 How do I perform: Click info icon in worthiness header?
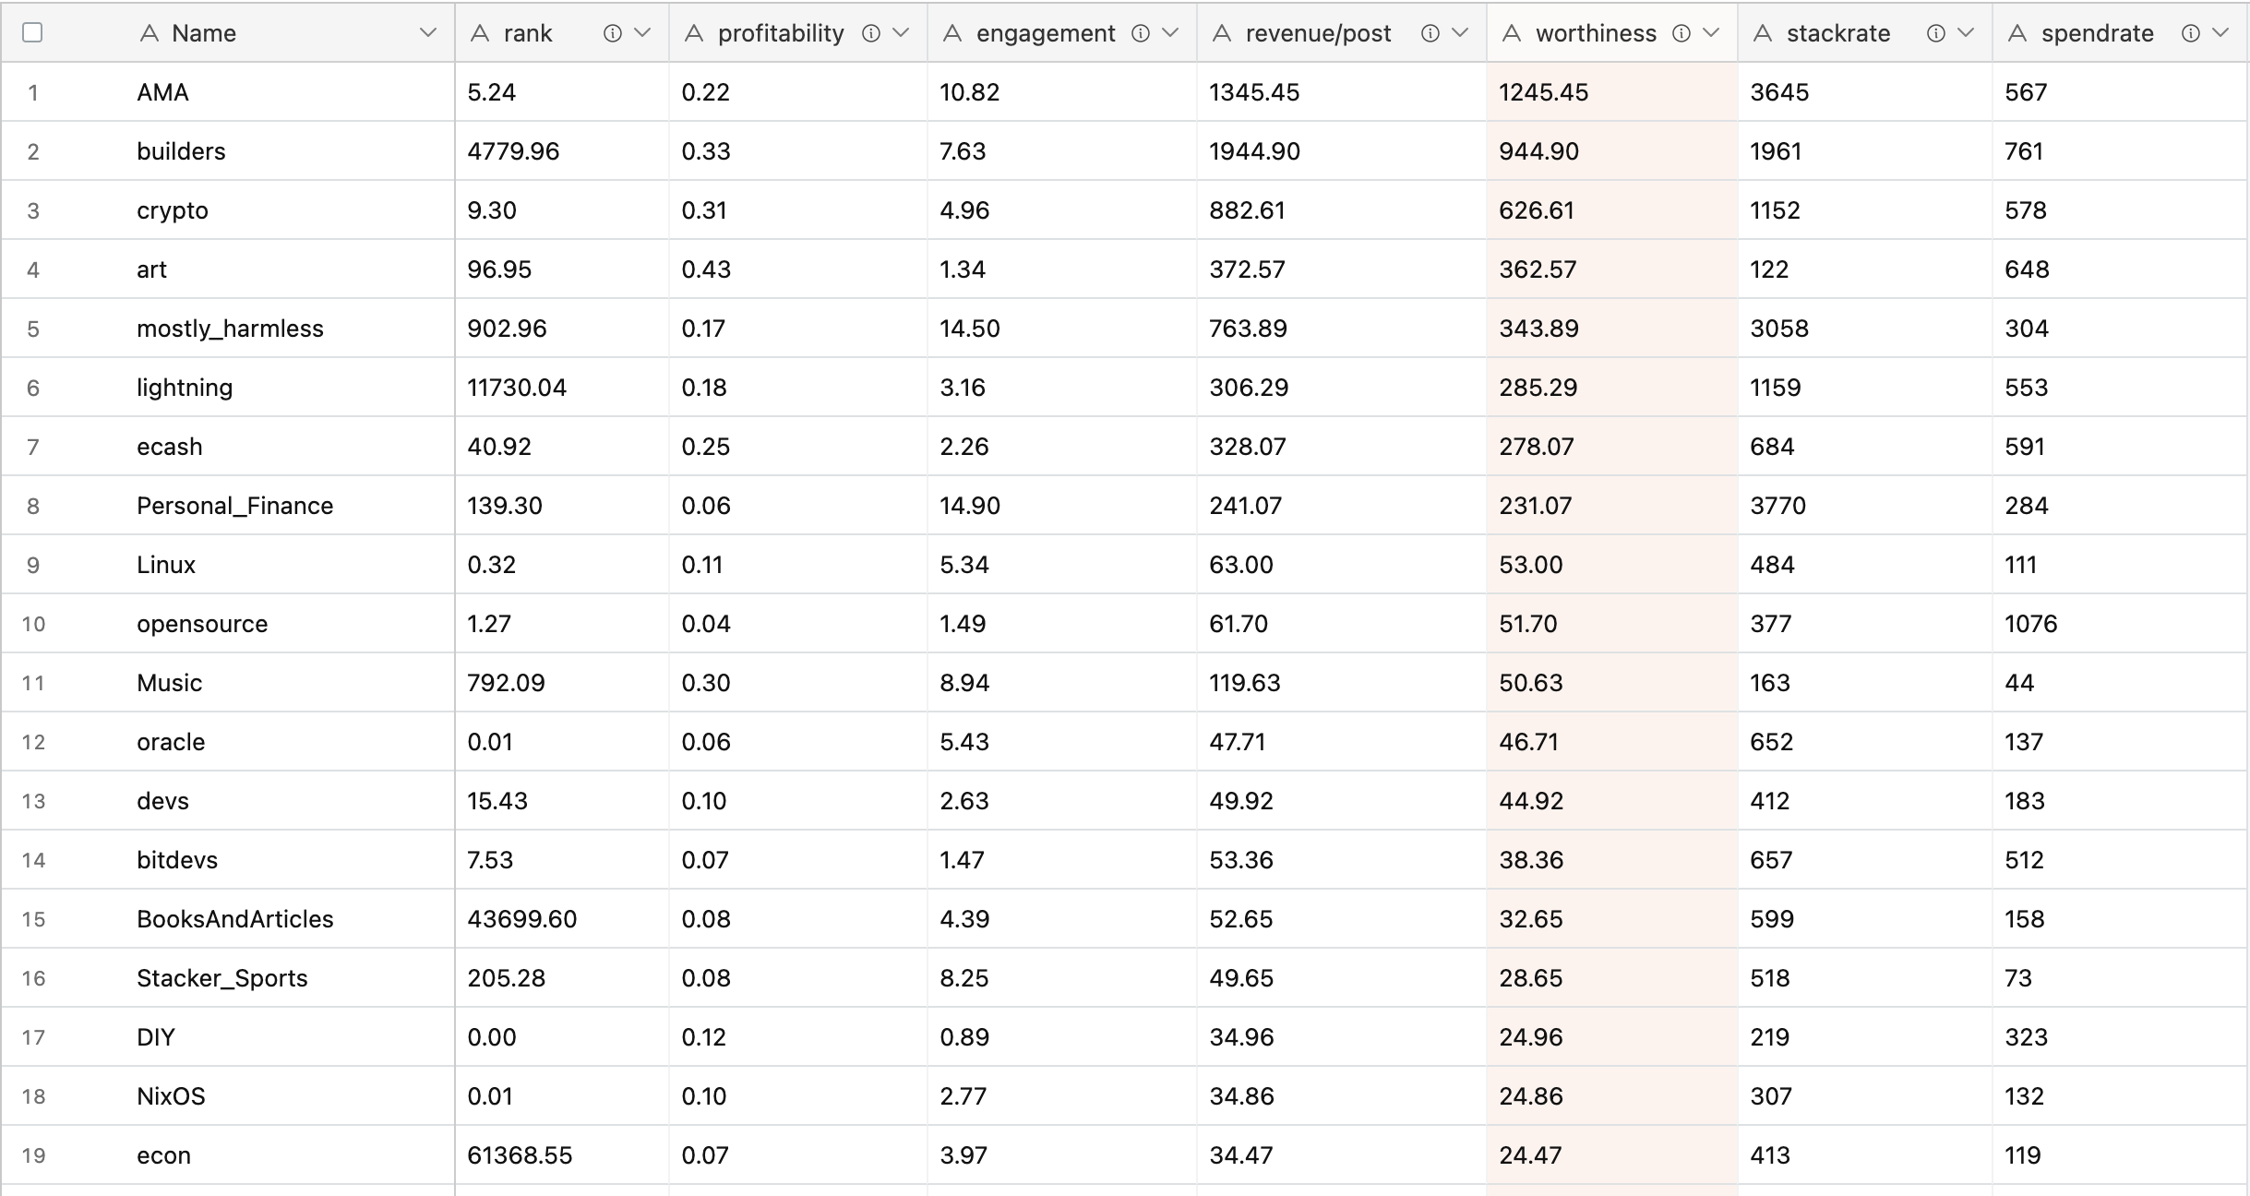[x=1682, y=34]
